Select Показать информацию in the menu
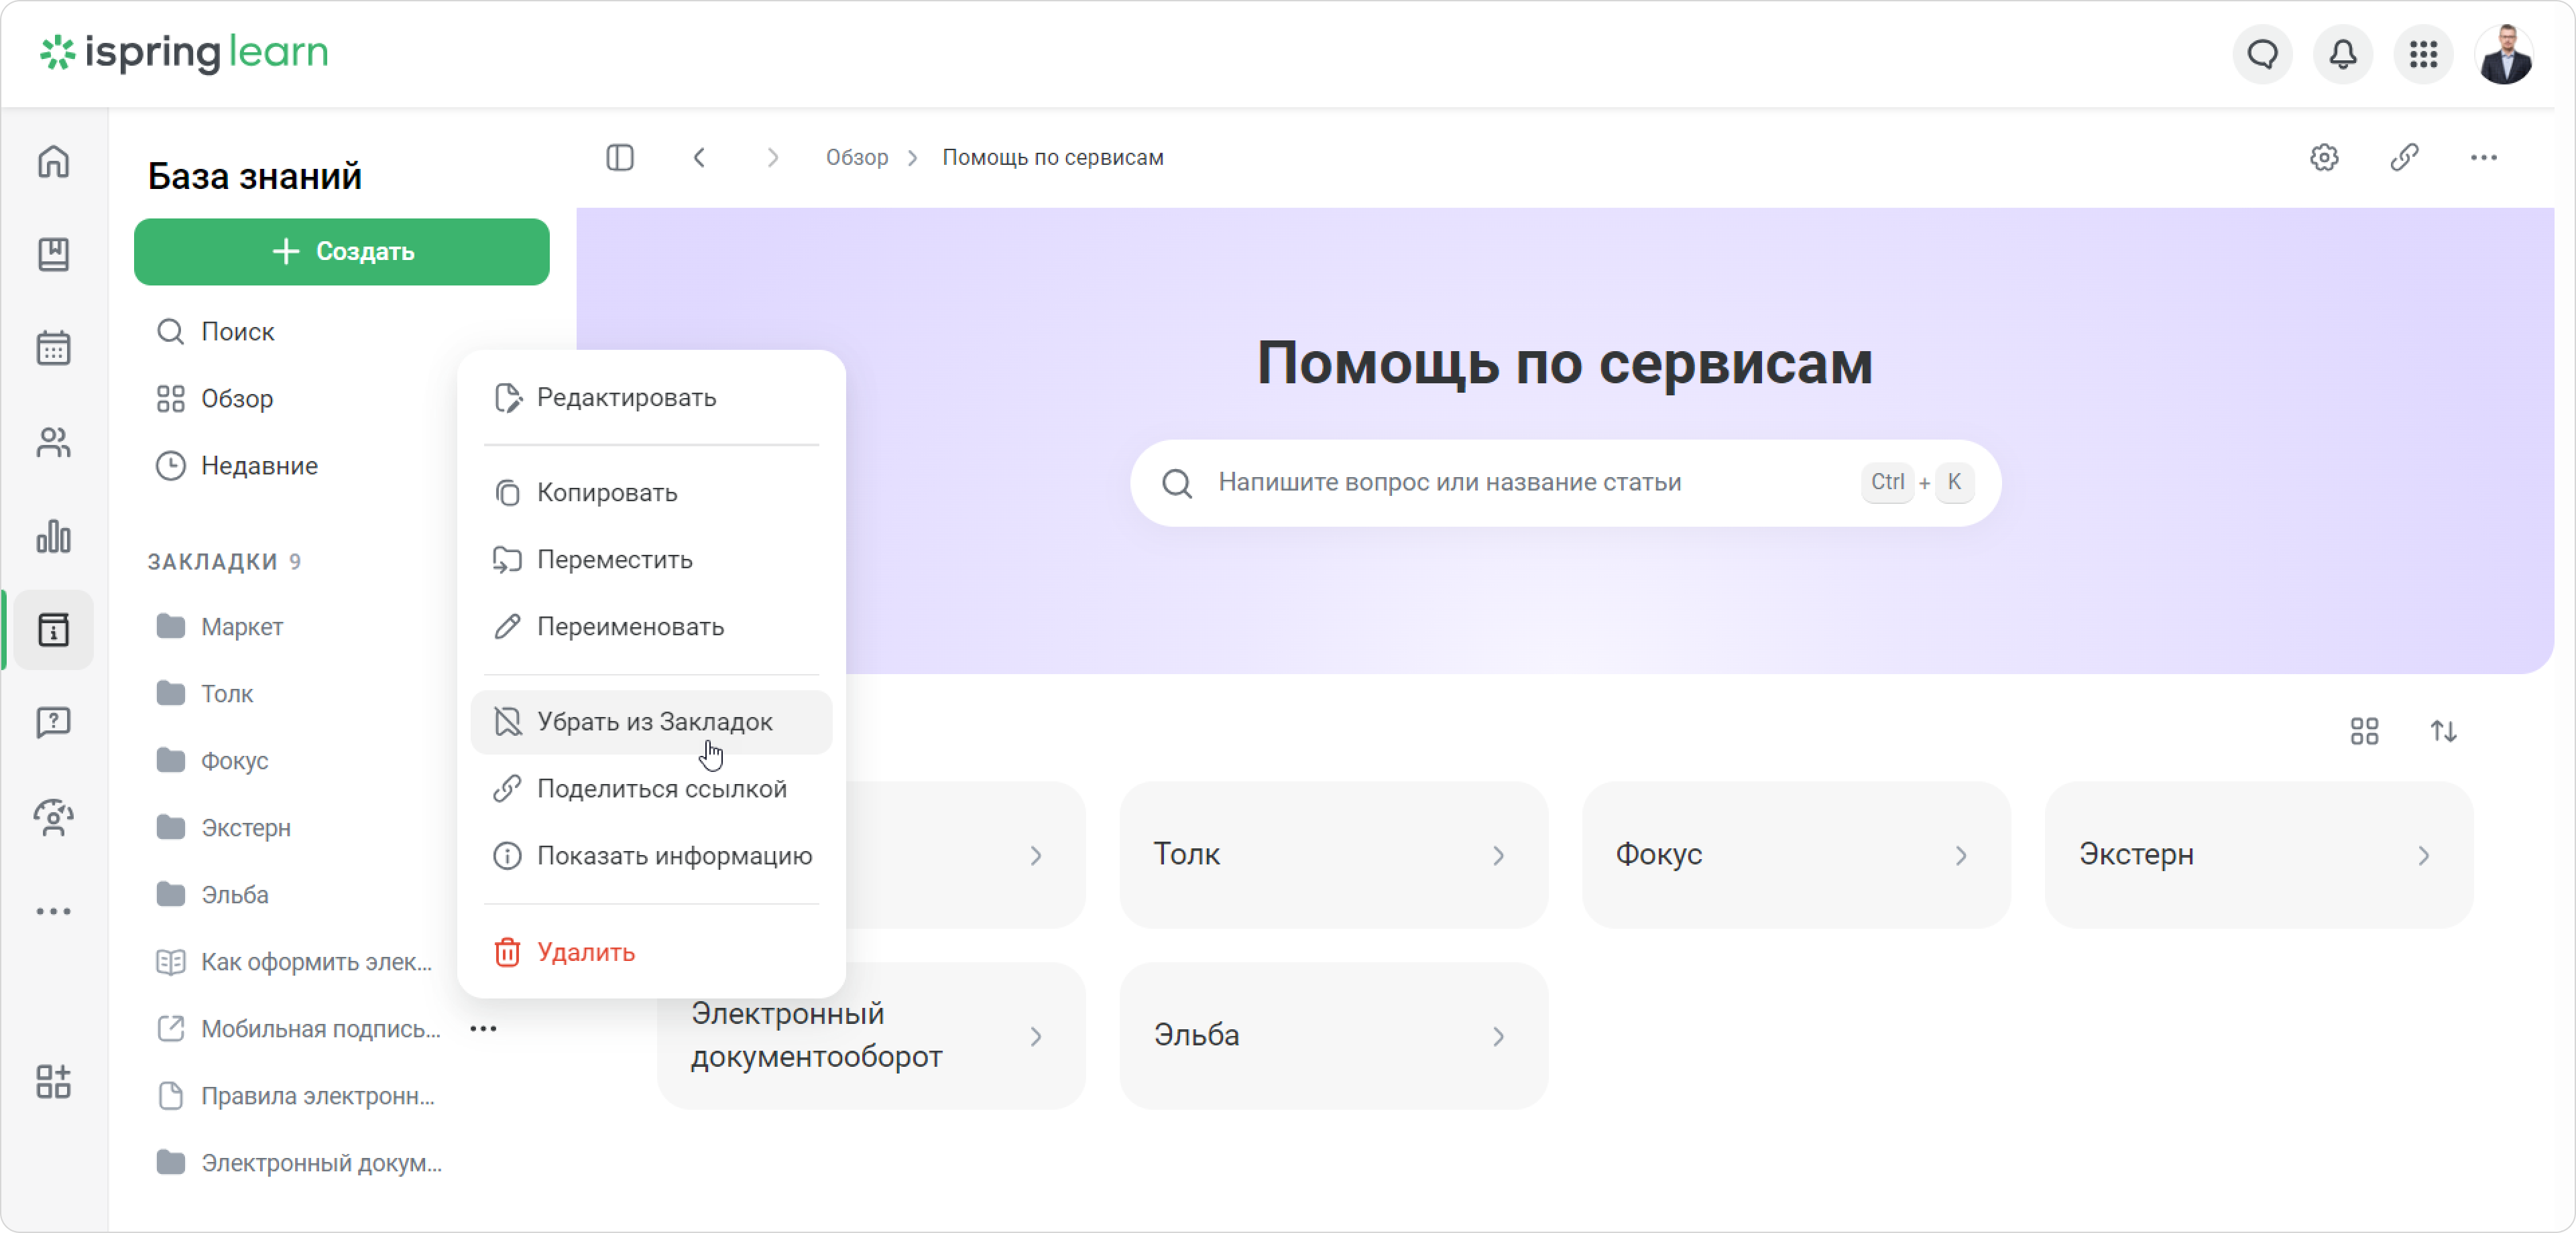Screen dimensions: 2576x1233 (651, 855)
